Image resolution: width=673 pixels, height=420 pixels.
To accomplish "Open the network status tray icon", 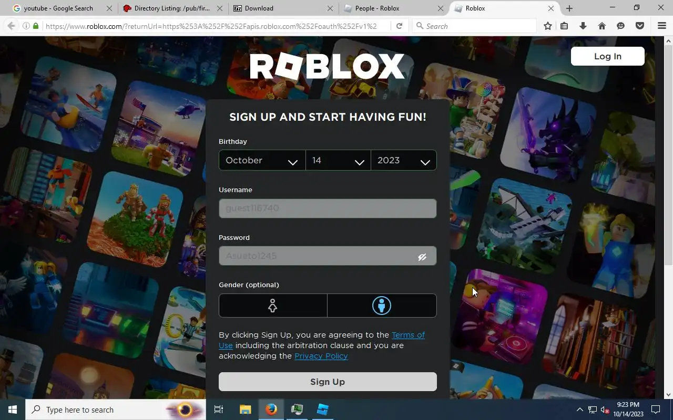I will coord(593,409).
